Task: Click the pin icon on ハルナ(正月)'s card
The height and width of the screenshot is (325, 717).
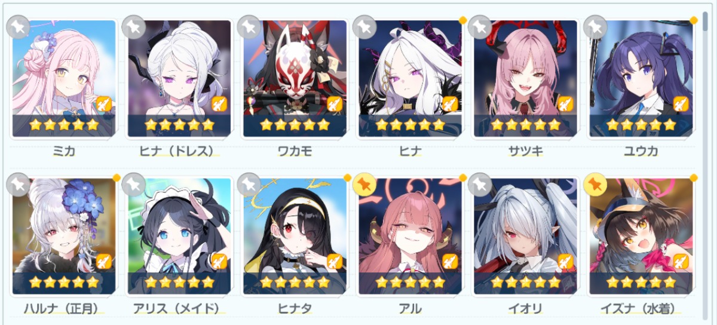Action: [17, 185]
